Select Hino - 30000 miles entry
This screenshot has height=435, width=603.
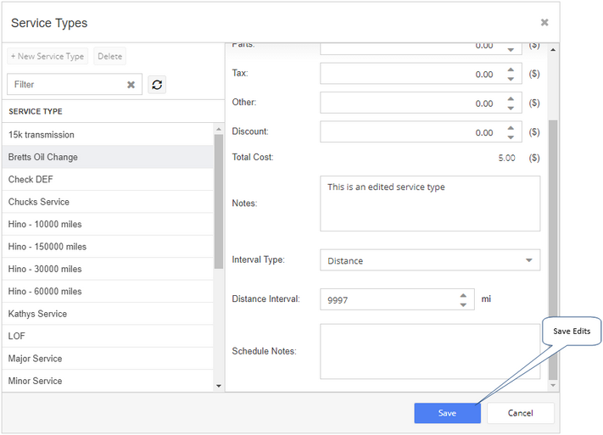[108, 269]
